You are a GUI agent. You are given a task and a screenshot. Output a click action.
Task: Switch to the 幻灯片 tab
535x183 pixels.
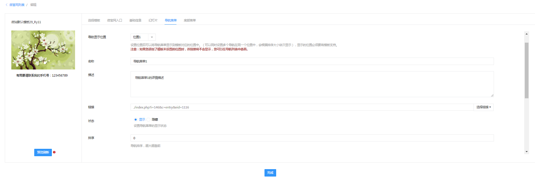(x=153, y=20)
